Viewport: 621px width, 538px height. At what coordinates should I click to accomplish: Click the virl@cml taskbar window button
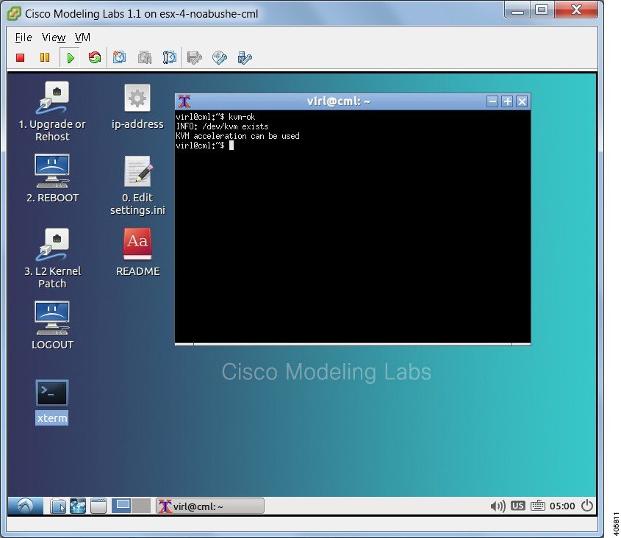coord(209,506)
